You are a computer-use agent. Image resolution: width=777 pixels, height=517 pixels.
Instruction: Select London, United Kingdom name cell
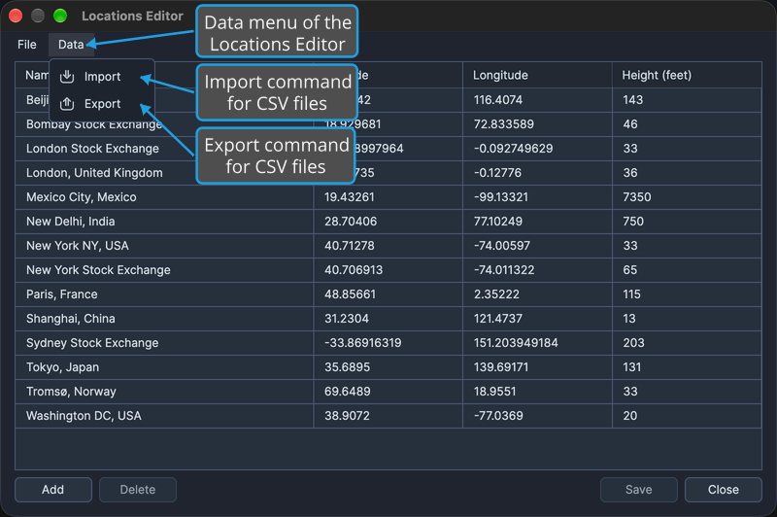[164, 173]
